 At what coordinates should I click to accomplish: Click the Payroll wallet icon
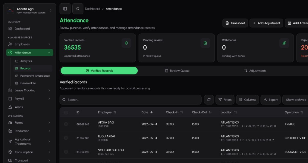click(x=10, y=99)
